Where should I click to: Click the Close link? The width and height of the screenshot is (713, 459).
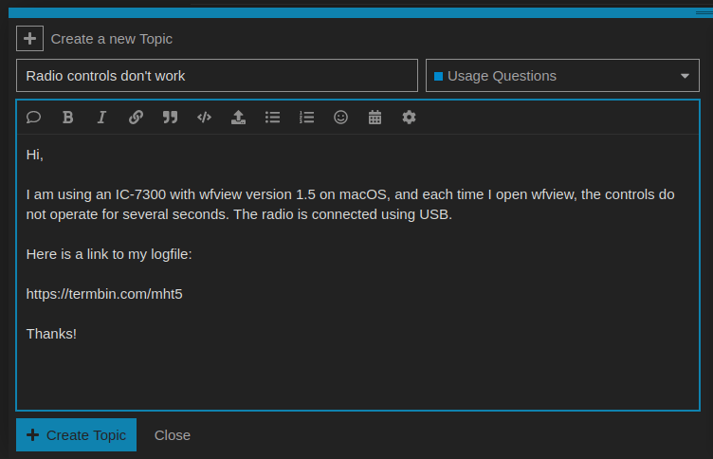point(173,435)
